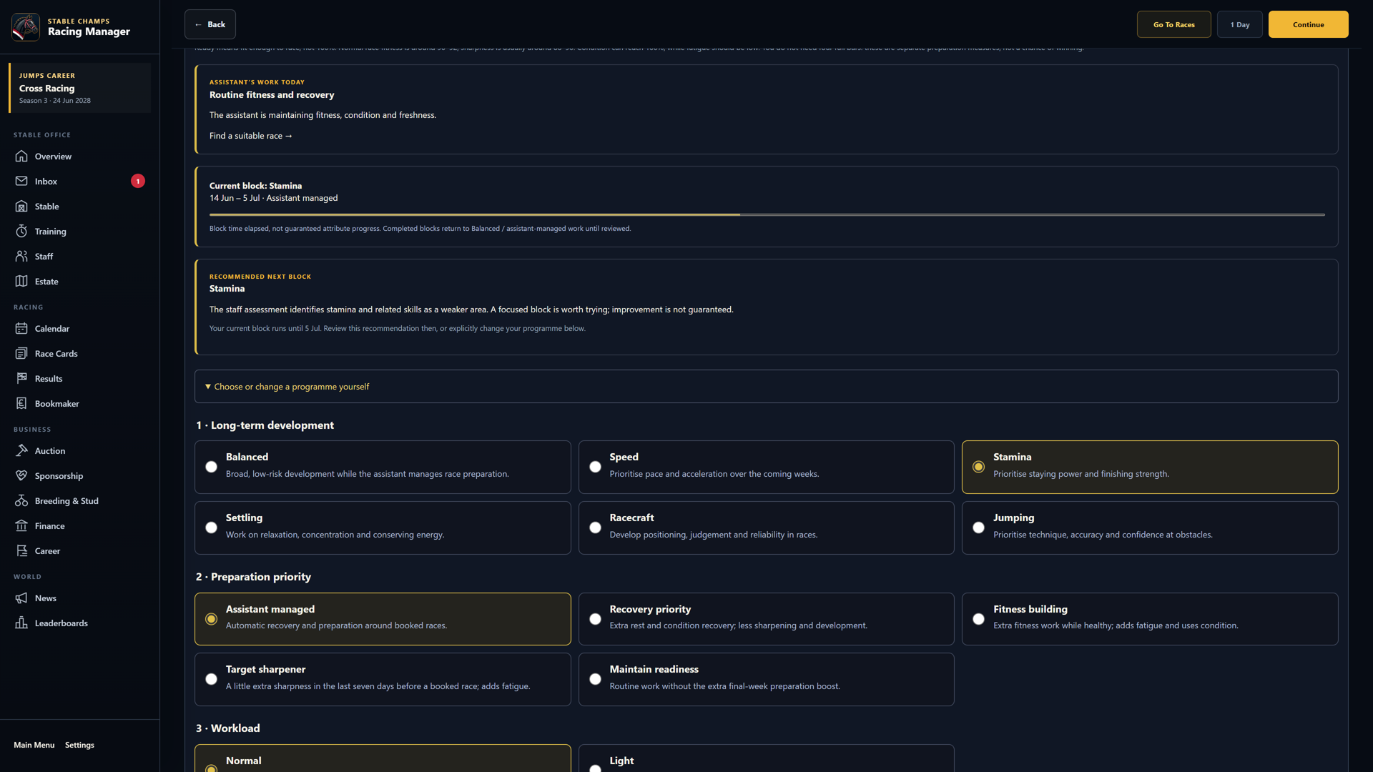The width and height of the screenshot is (1373, 772).
Task: Click the Breeding & Stud icon
Action: coord(21,500)
